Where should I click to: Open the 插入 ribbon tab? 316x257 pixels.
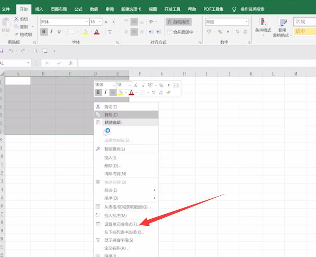(x=39, y=9)
